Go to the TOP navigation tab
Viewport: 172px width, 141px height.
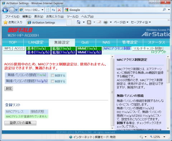(13, 42)
